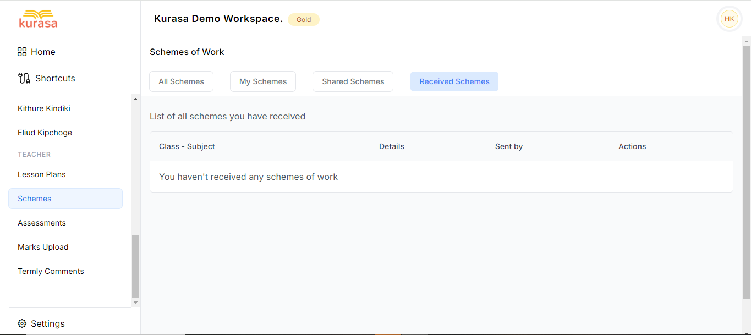Image resolution: width=751 pixels, height=335 pixels.
Task: Click the Gold plan badge
Action: (x=304, y=20)
